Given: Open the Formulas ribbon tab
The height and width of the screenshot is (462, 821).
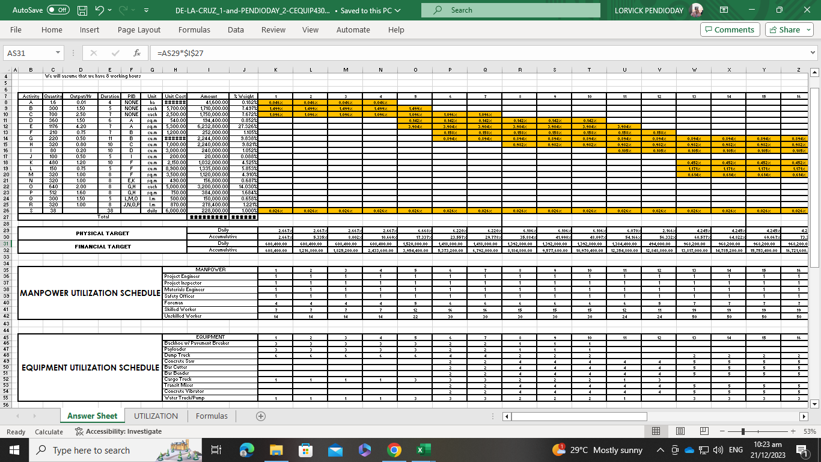Looking at the screenshot, I should point(194,29).
